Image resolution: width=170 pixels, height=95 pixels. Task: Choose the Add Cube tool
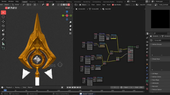click(3, 48)
